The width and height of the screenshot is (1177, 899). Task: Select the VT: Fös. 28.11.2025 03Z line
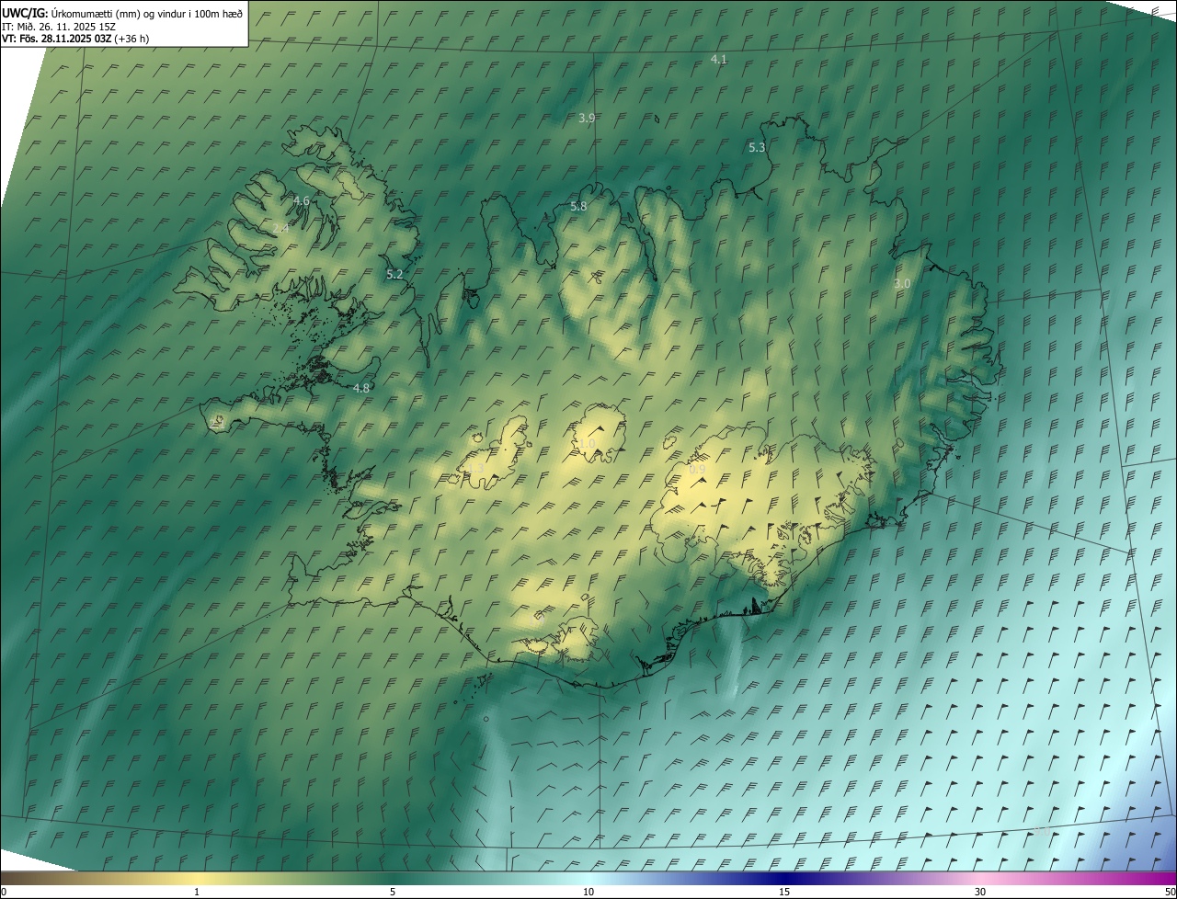click(x=75, y=39)
